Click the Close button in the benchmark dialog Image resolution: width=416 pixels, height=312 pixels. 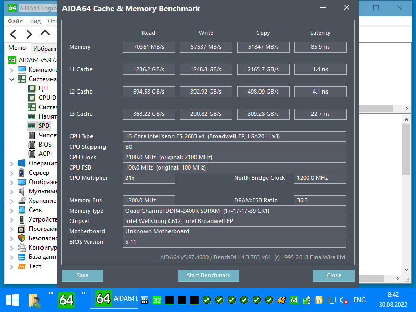point(334,276)
